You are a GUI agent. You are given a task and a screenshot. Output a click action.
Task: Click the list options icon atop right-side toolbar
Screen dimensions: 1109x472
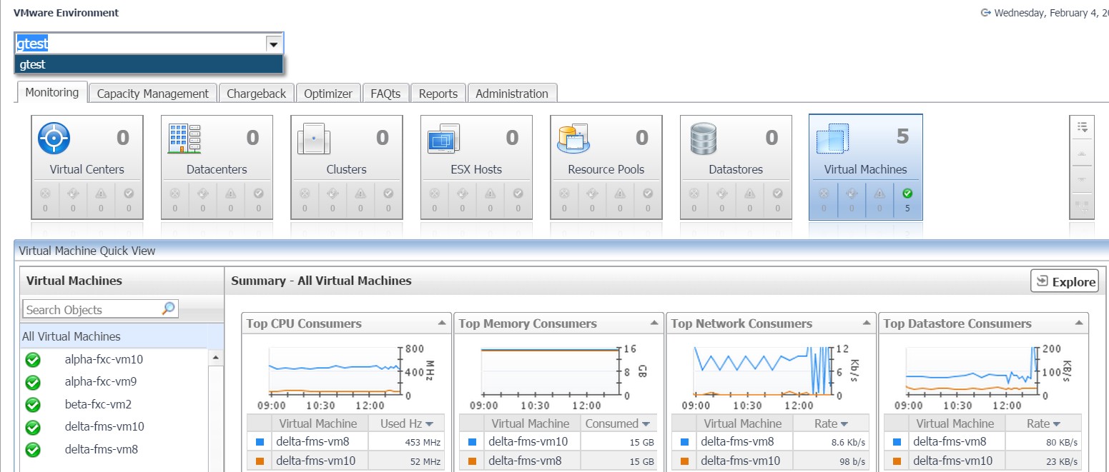[x=1082, y=127]
